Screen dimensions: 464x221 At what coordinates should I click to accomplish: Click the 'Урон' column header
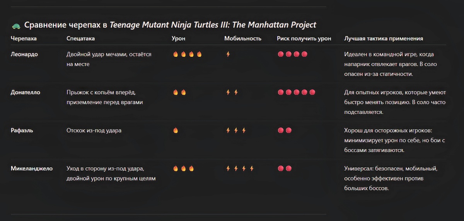178,39
